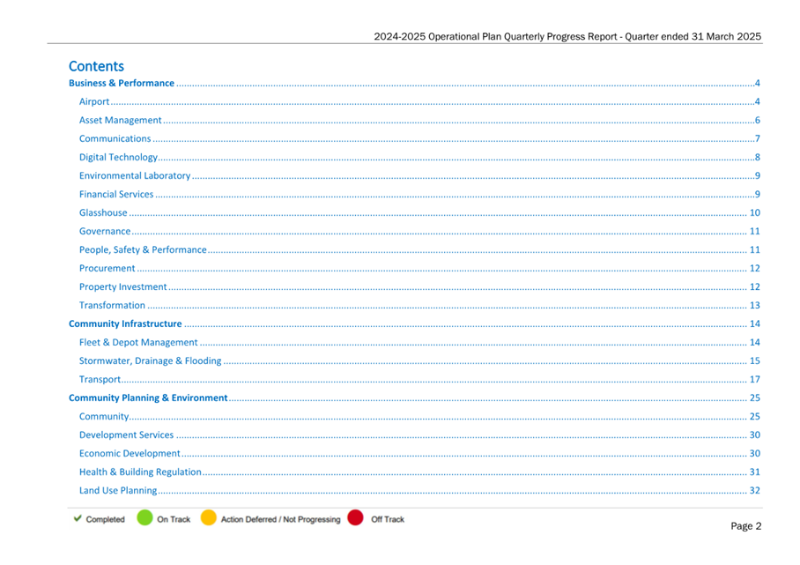800x565 pixels.
Task: Open the Development Services contents link
Action: tap(419, 435)
